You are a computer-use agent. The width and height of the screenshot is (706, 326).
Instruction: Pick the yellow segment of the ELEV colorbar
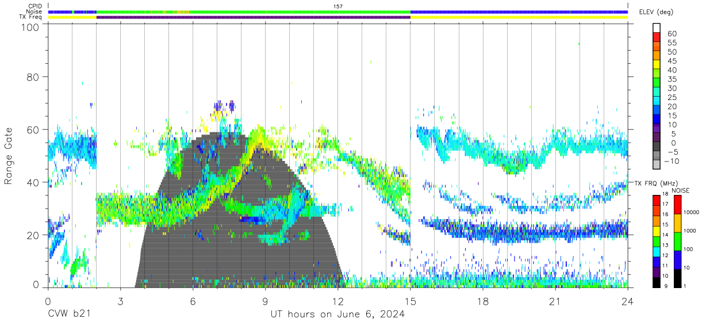coord(657,65)
